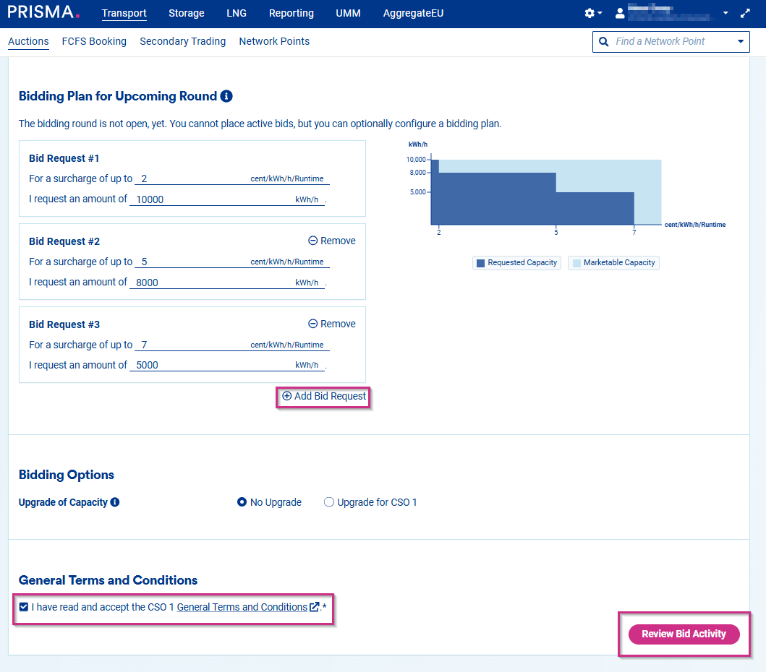Open the user account dropdown arrow
766x672 pixels.
tap(725, 14)
